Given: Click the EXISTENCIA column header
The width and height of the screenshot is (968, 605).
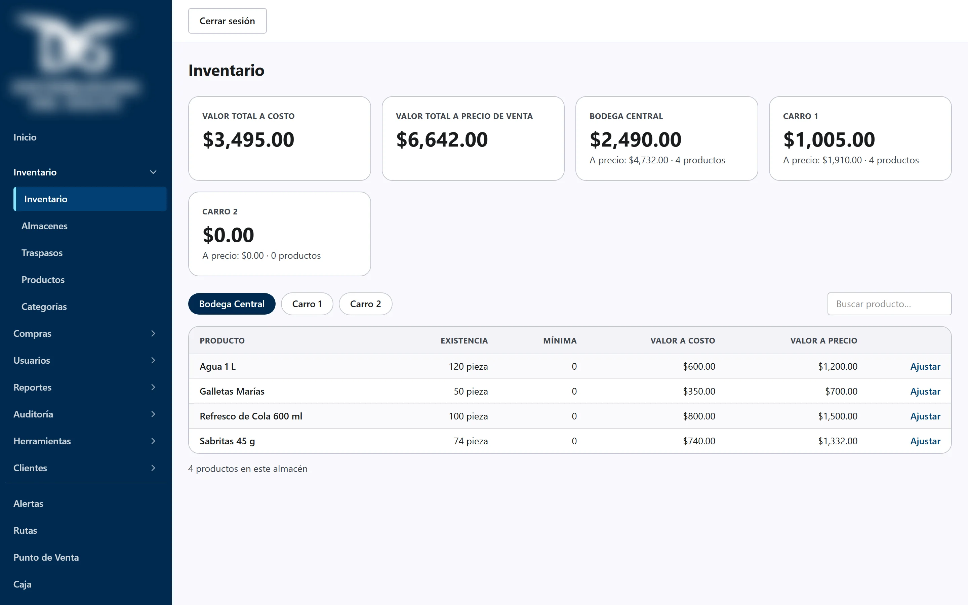Looking at the screenshot, I should pyautogui.click(x=464, y=340).
